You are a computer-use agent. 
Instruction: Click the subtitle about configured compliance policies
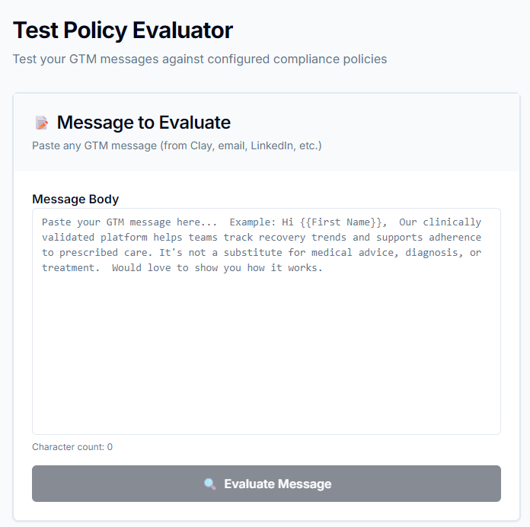(x=200, y=59)
